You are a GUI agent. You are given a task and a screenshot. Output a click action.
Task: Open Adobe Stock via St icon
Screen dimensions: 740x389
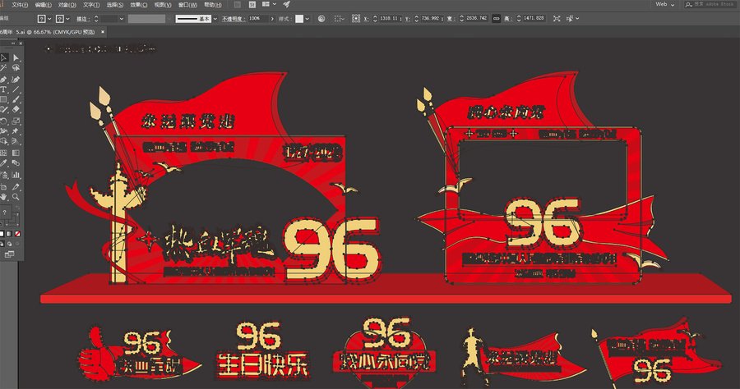[x=252, y=4]
